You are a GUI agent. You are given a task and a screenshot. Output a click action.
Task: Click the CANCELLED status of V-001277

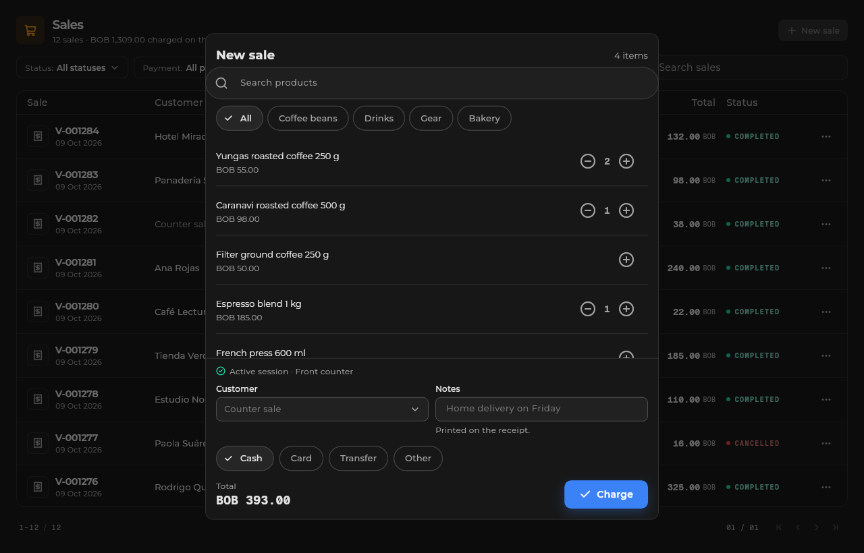(x=753, y=443)
